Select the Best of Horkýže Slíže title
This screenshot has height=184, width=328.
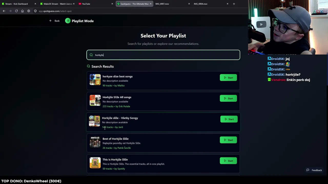tap(116, 139)
